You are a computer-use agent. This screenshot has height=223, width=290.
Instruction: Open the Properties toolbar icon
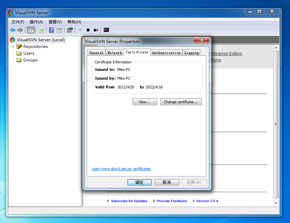point(70,30)
